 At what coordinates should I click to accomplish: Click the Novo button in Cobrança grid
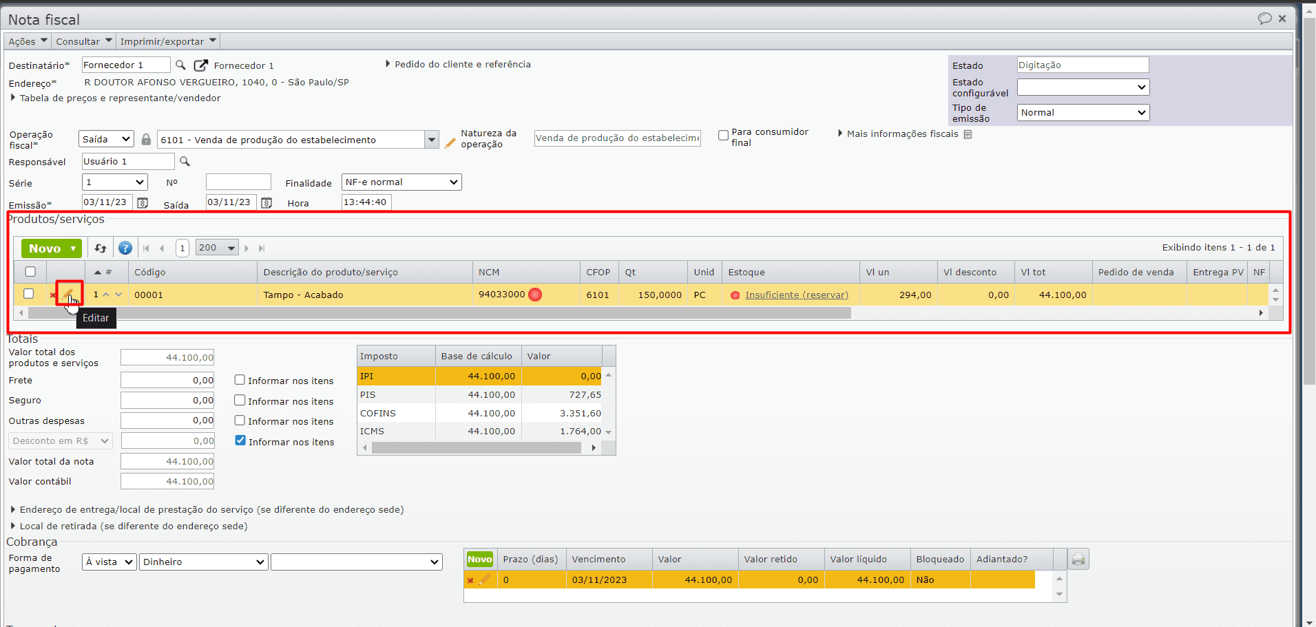(480, 560)
